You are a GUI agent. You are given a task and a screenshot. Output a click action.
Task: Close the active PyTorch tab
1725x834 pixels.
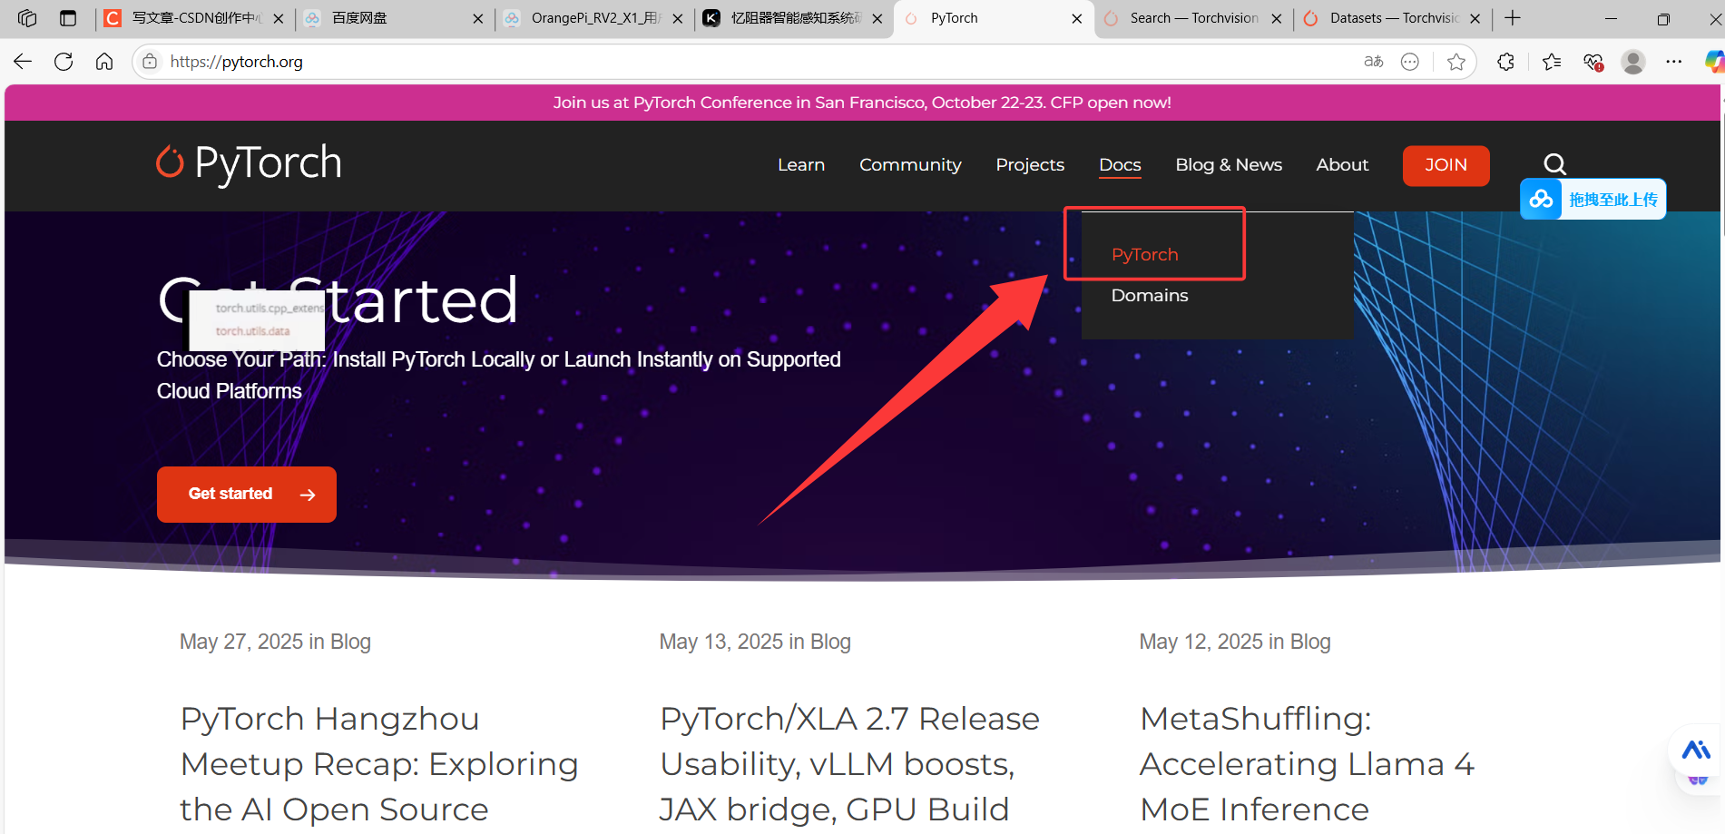click(1077, 18)
